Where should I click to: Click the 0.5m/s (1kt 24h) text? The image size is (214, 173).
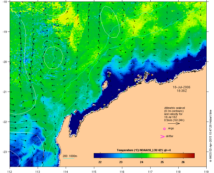(x=174, y=120)
